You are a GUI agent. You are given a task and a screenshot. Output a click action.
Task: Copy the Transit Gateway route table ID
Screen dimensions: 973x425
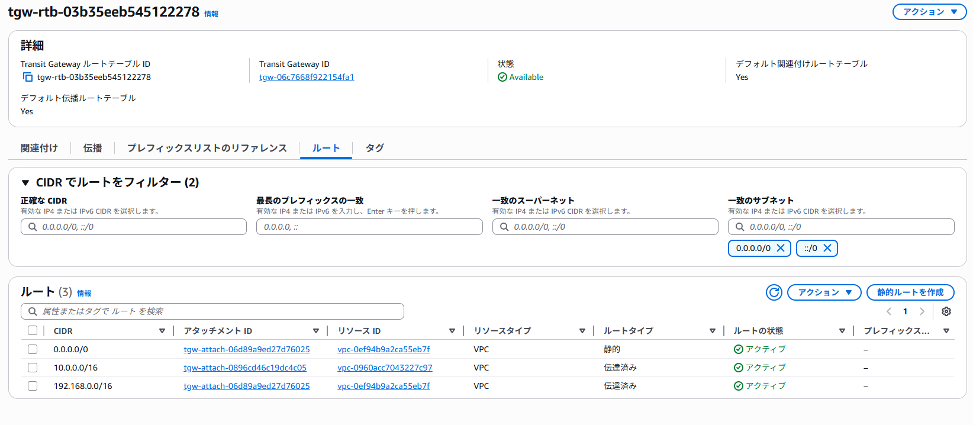coord(28,77)
